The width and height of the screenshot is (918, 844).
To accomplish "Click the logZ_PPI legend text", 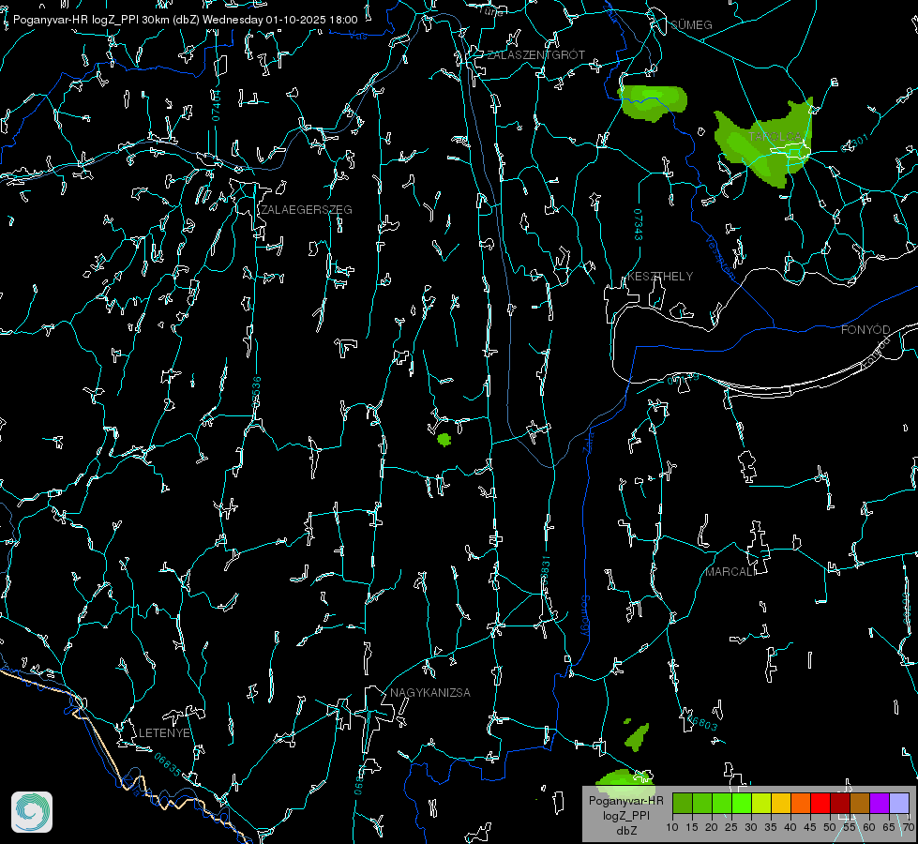I will pos(625,815).
